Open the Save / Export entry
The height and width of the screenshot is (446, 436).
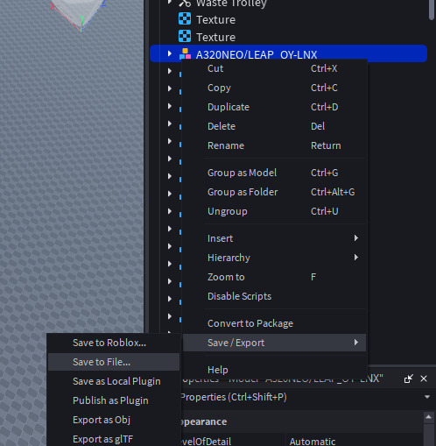[274, 343]
